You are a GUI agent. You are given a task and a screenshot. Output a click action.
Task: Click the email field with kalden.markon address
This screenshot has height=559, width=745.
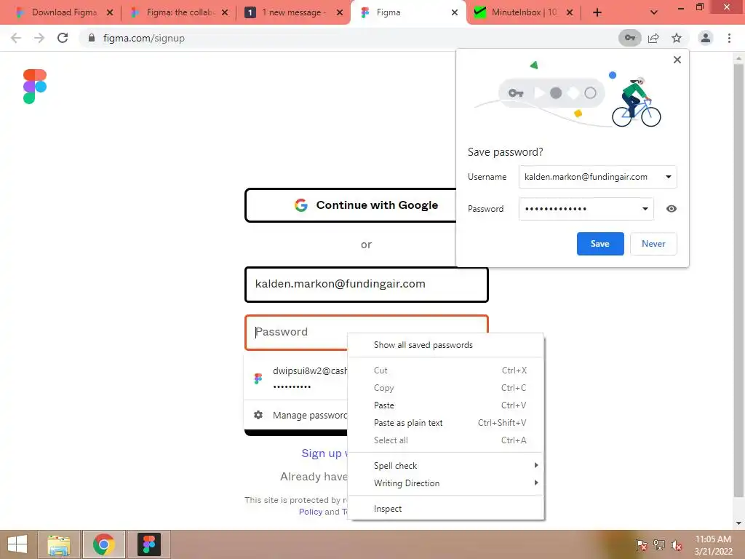coord(367,285)
